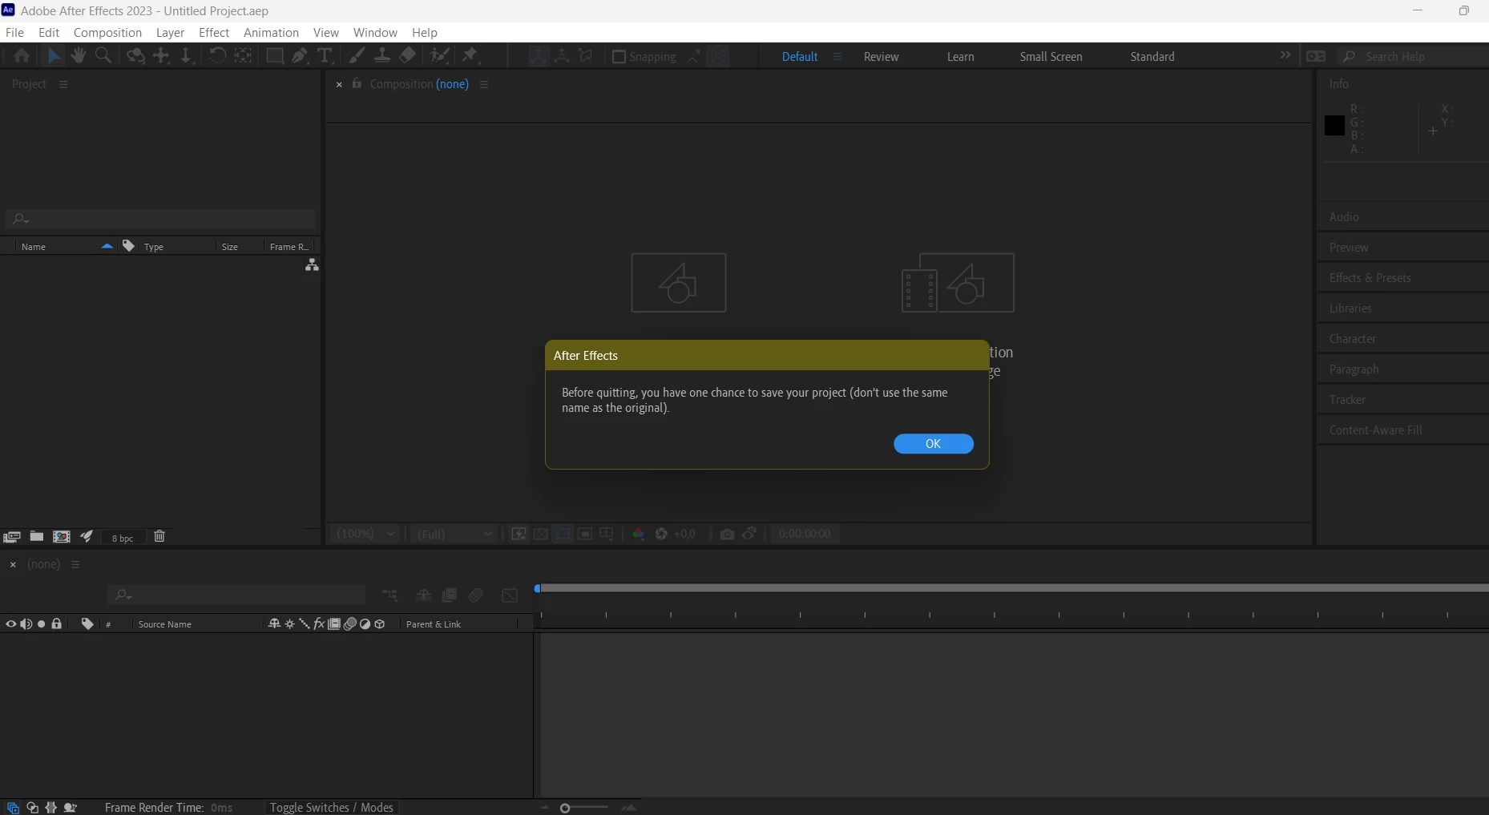The height and width of the screenshot is (815, 1489).
Task: Click the Project panel search field
Action: coord(160,218)
